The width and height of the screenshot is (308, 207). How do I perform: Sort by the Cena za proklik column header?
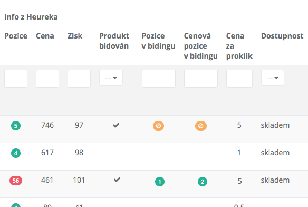(x=239, y=46)
